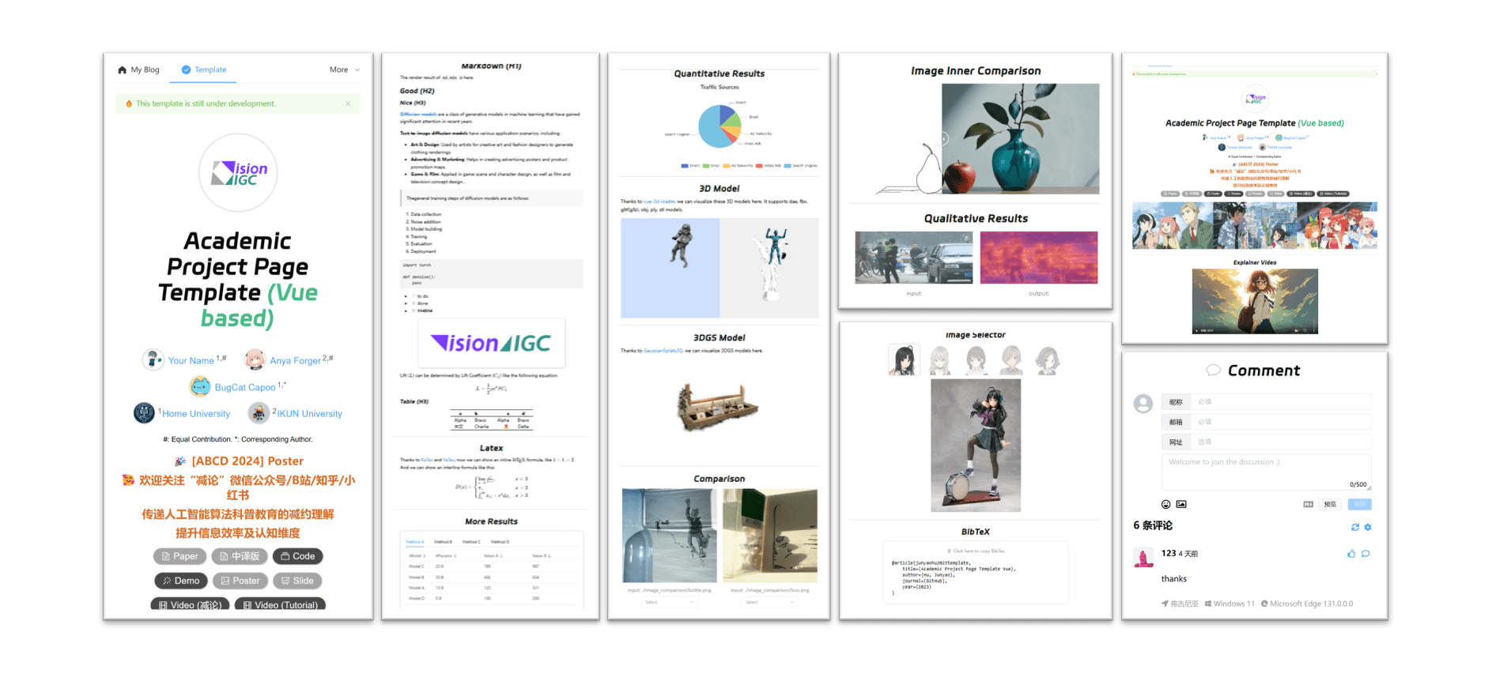Open the Anya Forger author link
This screenshot has height=681, width=1511.
(x=295, y=361)
